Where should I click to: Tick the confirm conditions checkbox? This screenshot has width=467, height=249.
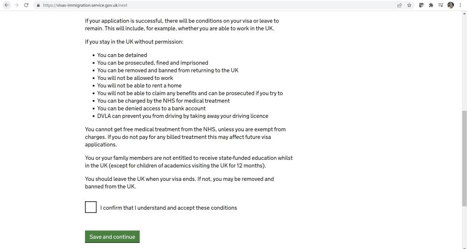[x=91, y=207]
